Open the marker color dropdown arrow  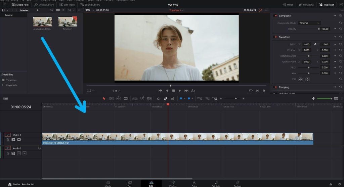tap(192, 99)
